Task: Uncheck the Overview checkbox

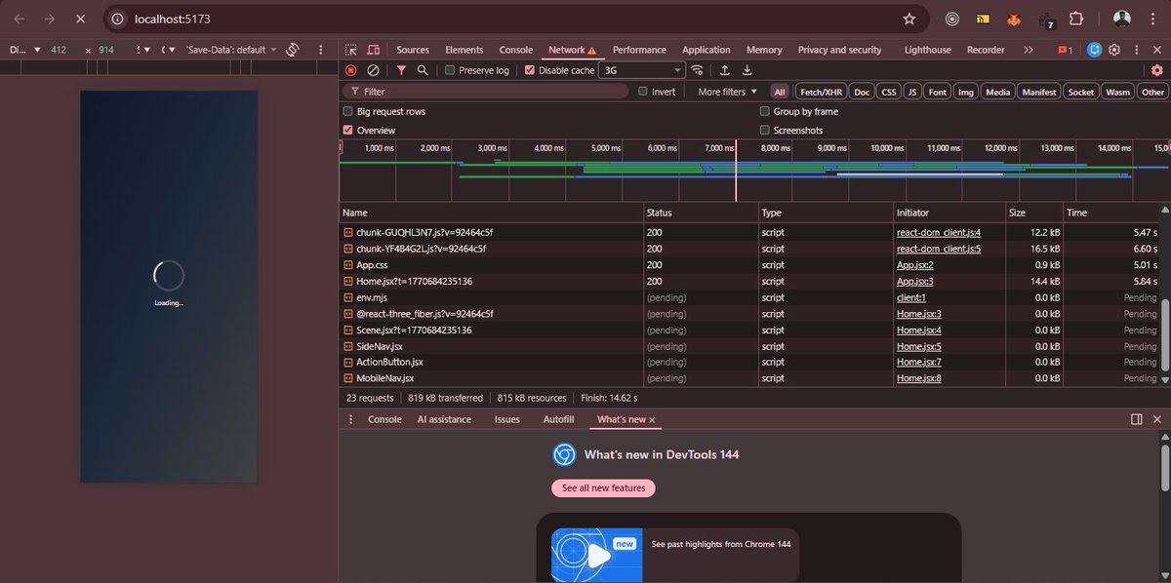Action: [347, 130]
